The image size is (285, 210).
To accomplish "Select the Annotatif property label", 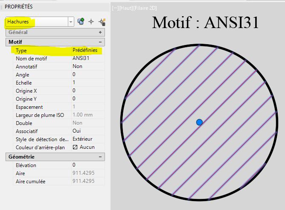I will pos(26,67).
